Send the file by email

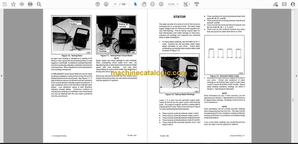284,4
